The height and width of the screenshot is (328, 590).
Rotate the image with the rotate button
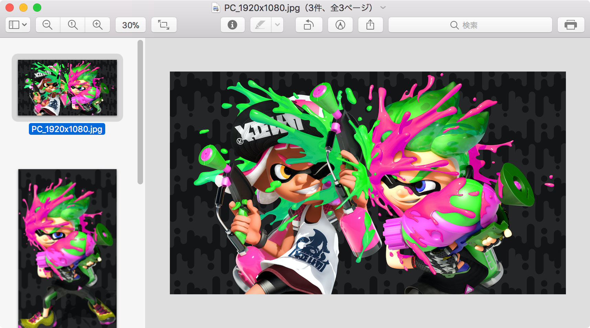(x=309, y=25)
